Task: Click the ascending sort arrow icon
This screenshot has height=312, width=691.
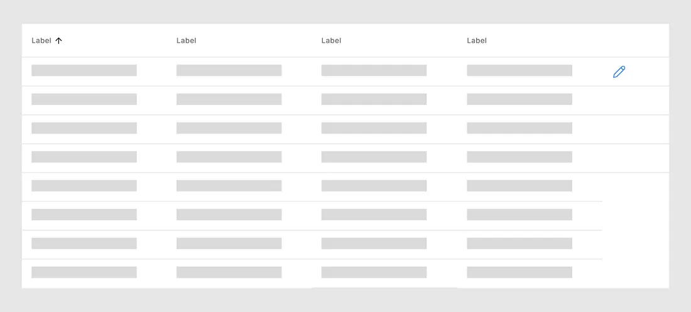Action: 59,41
